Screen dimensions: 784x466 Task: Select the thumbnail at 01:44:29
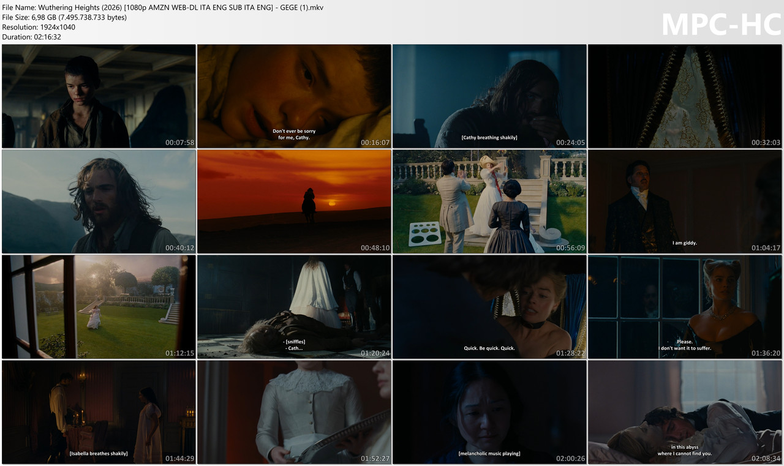point(99,412)
